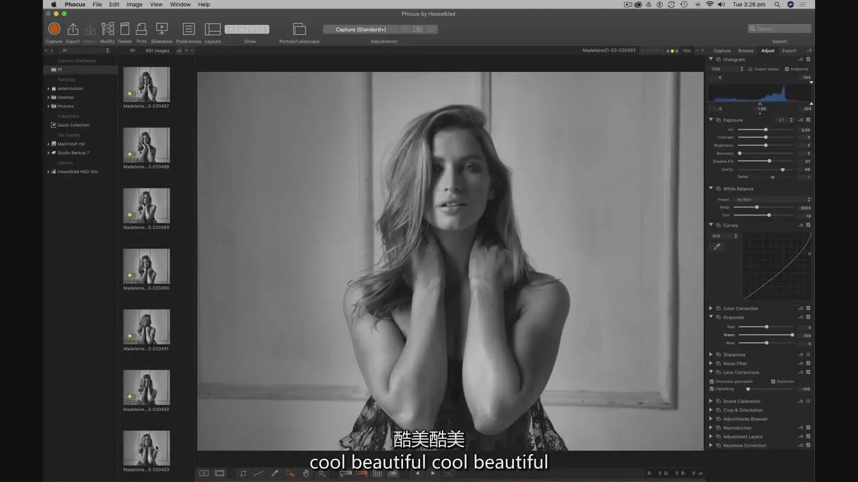Select the crop tool in bottom toolbar

point(243,474)
